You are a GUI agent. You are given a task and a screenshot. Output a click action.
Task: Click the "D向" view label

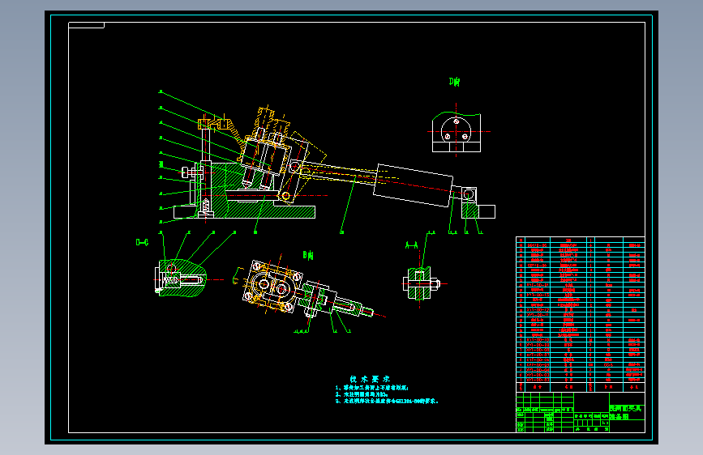[454, 82]
